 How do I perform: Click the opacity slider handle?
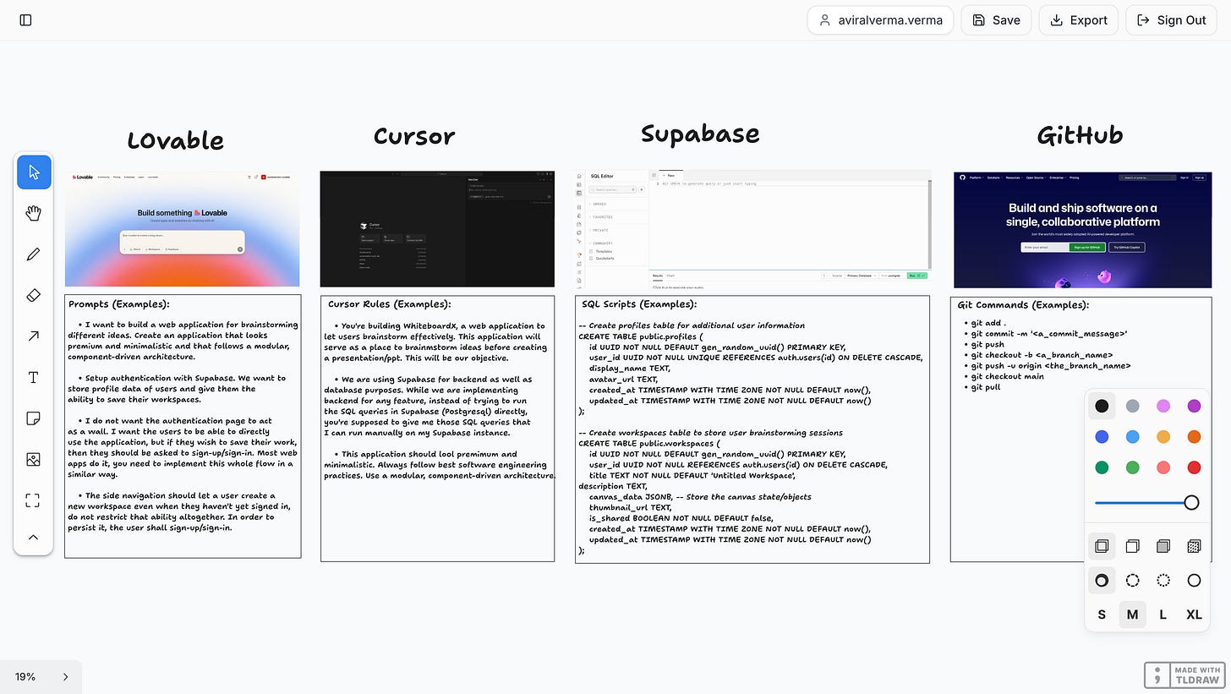1191,503
